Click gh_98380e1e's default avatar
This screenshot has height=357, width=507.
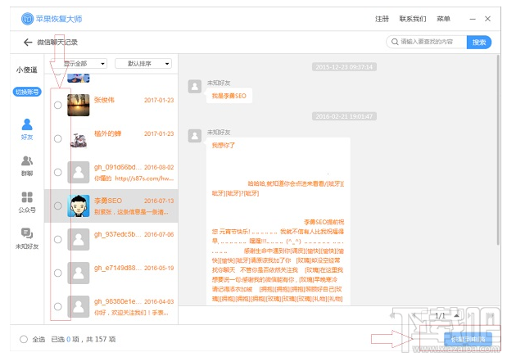[x=79, y=306]
